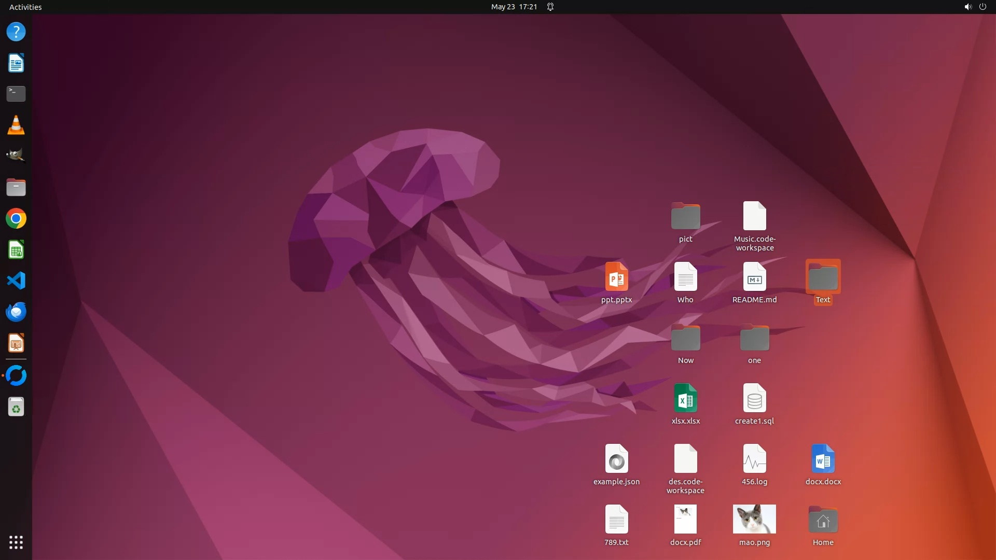996x560 pixels.
Task: Click the mao.png cat image thumbnail
Action: (x=754, y=519)
